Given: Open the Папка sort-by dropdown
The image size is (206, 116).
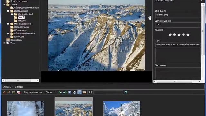Looking at the screenshot, I should pos(50,92).
